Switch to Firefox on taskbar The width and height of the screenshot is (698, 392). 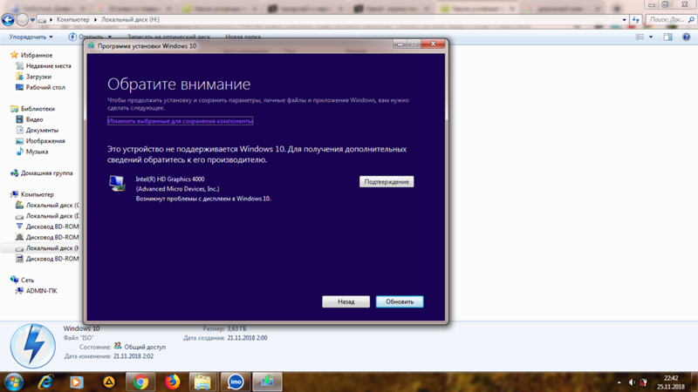tap(172, 382)
